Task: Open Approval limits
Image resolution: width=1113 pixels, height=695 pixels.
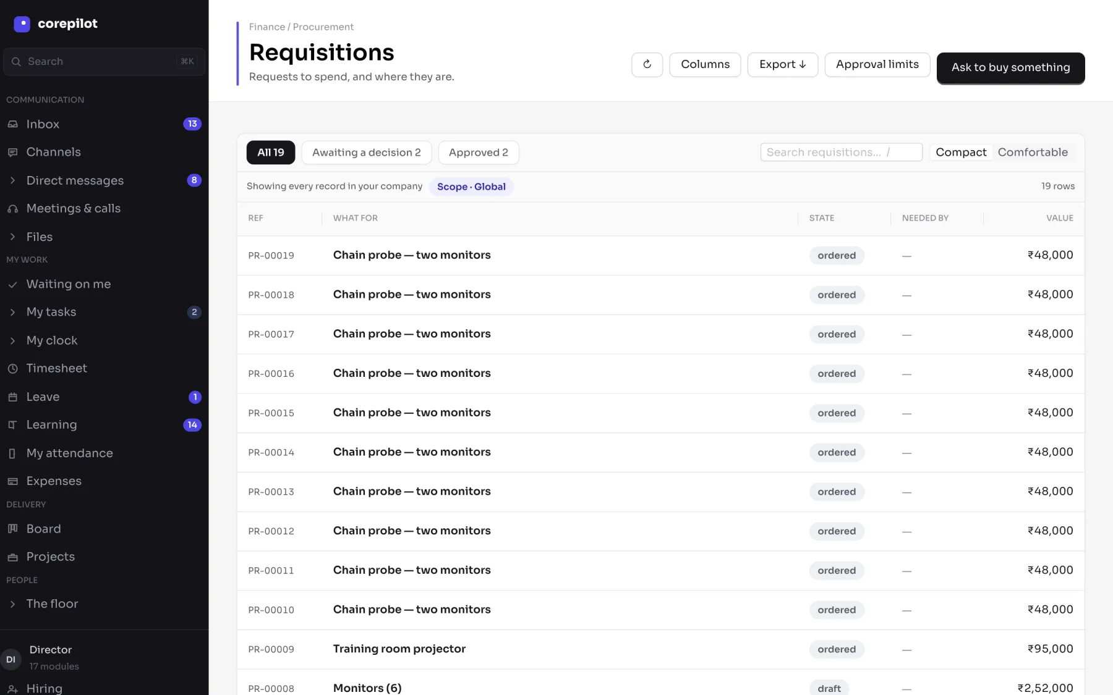Action: [877, 64]
